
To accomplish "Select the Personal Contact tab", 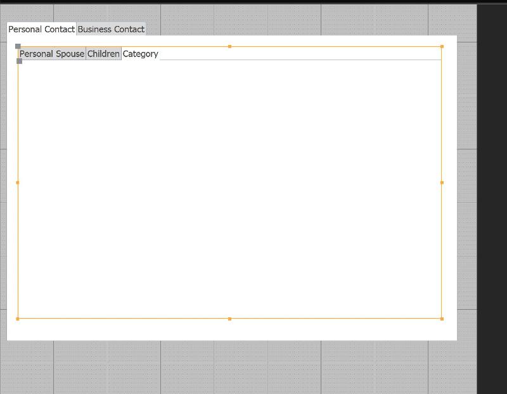I will [42, 29].
